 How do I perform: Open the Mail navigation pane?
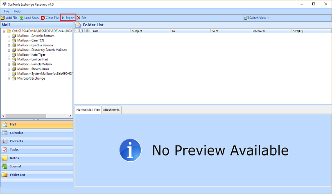(x=37, y=124)
